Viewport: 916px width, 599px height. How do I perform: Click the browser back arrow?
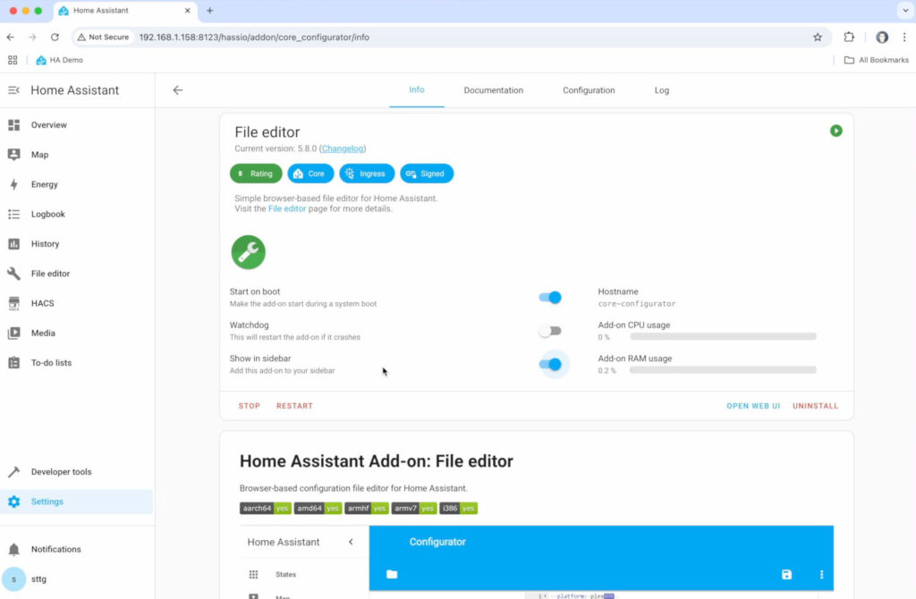[x=11, y=38]
